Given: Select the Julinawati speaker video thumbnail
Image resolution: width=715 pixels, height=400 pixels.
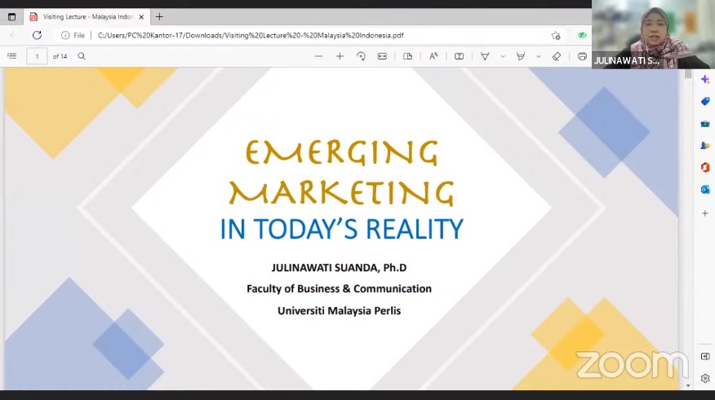Looking at the screenshot, I should pos(653,34).
